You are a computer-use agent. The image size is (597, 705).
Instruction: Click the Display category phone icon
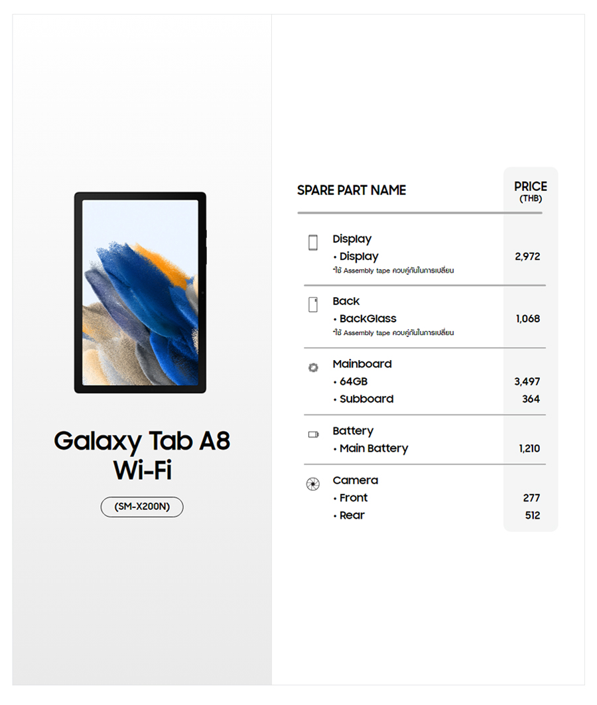(x=313, y=243)
